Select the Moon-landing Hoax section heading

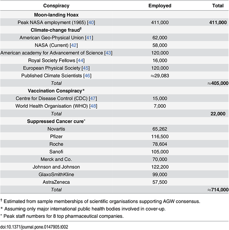click(x=56, y=15)
